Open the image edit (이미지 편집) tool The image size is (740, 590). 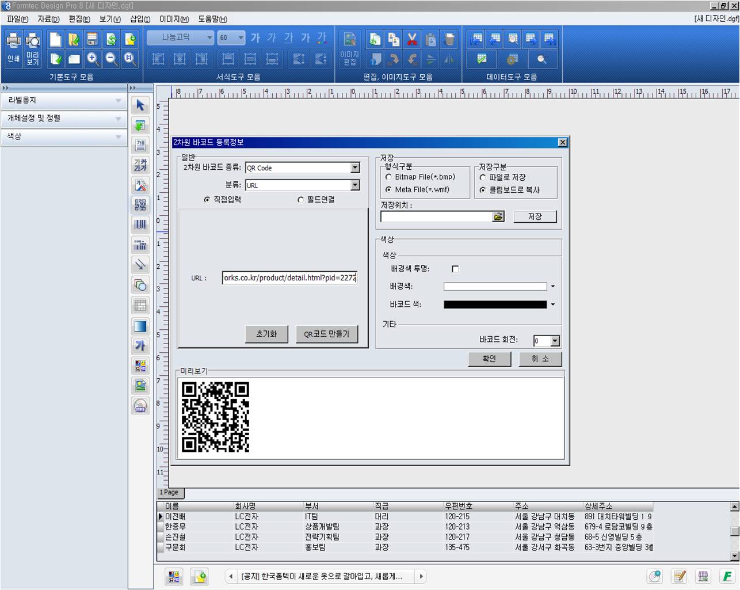(x=349, y=48)
